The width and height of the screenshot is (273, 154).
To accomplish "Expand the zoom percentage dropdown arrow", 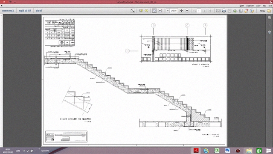I will 168,11.
